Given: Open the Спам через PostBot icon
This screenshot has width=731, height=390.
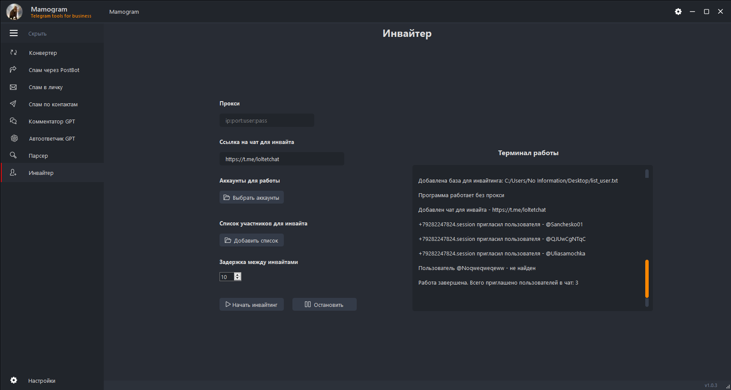Looking at the screenshot, I should click(14, 70).
